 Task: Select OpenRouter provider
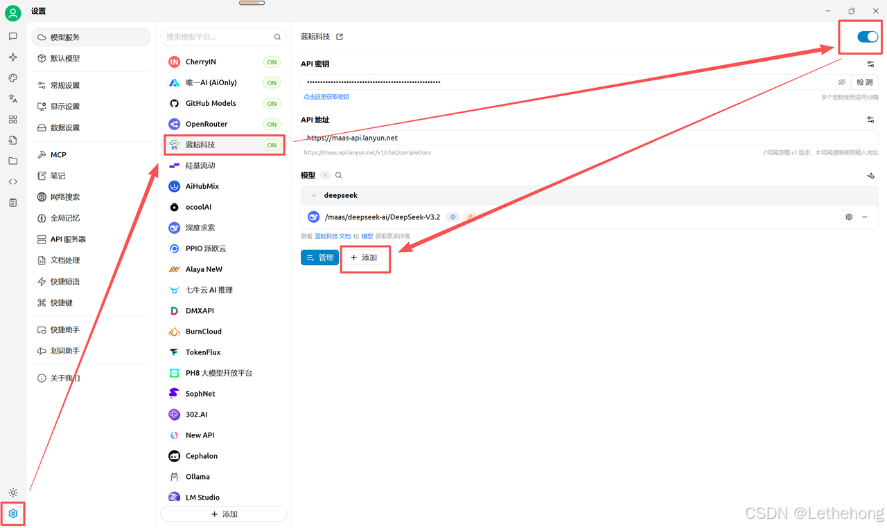(x=224, y=124)
